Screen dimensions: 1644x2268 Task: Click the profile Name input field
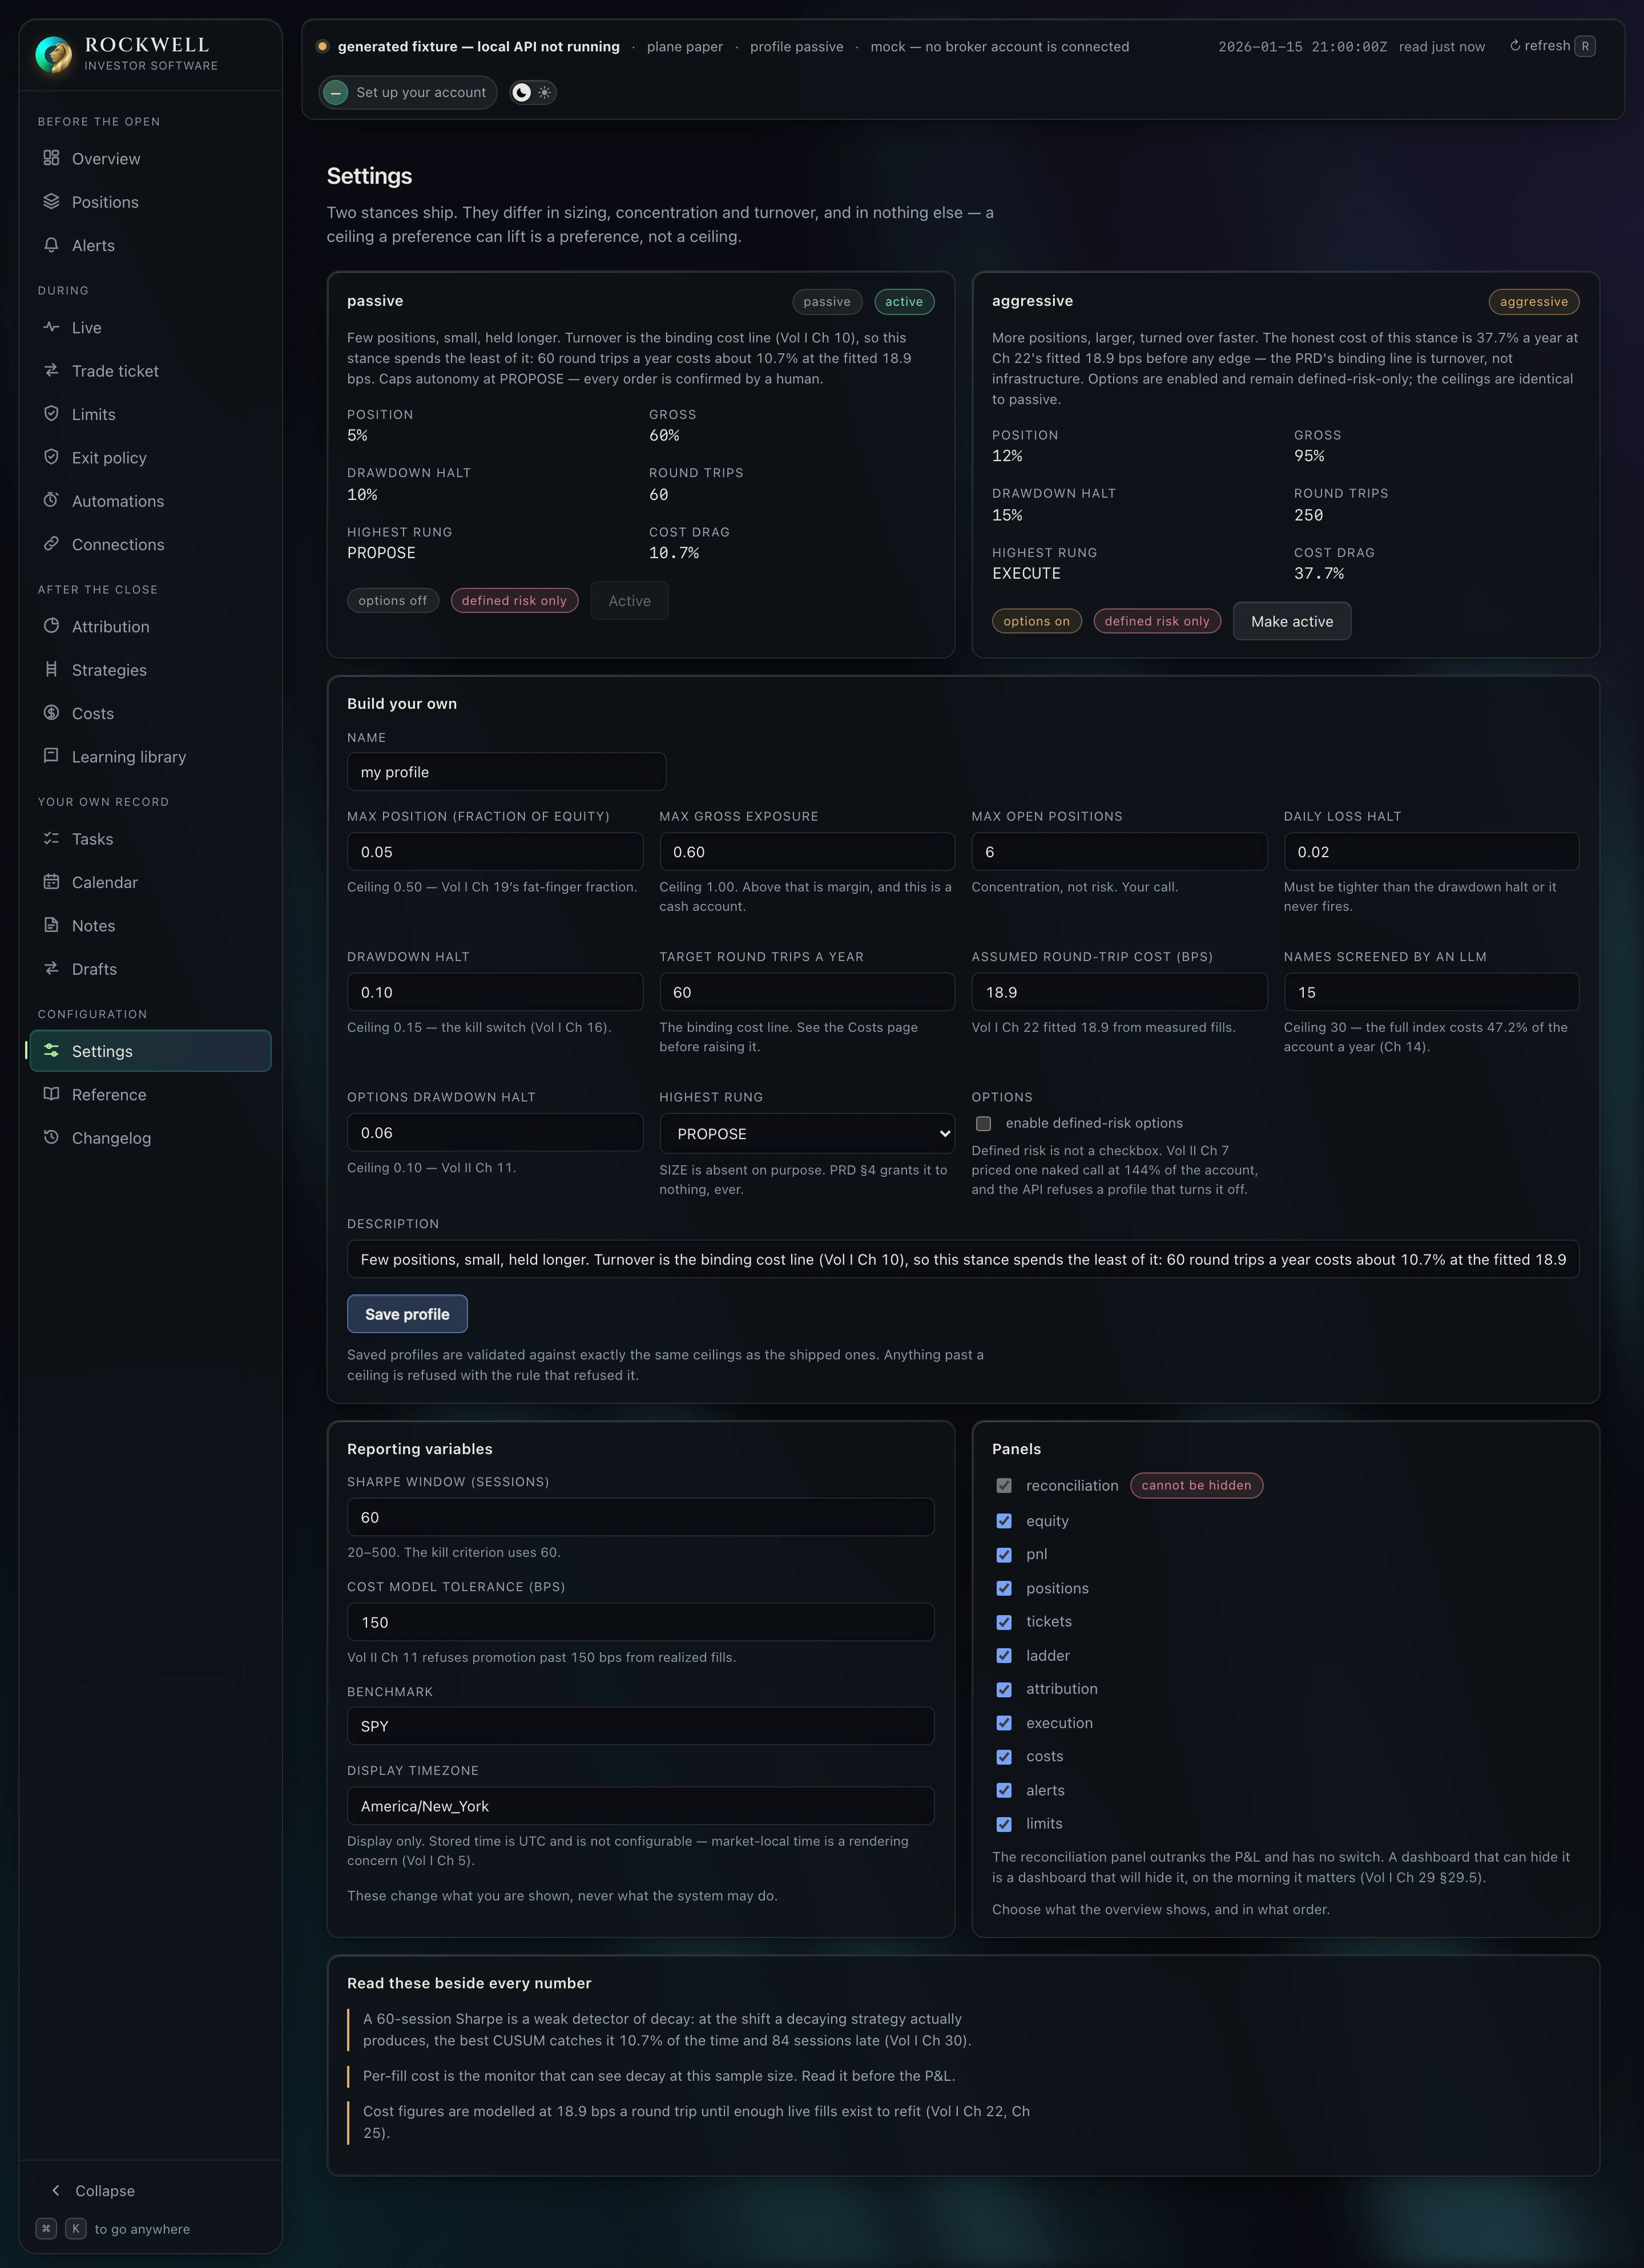point(506,772)
